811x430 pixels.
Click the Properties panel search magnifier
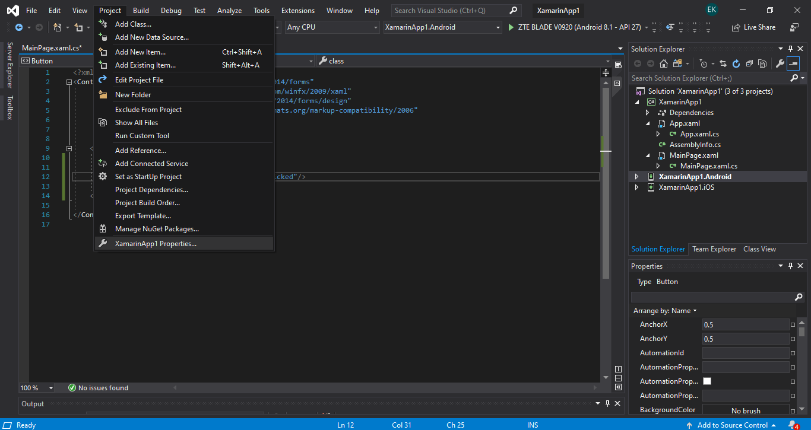pyautogui.click(x=799, y=297)
